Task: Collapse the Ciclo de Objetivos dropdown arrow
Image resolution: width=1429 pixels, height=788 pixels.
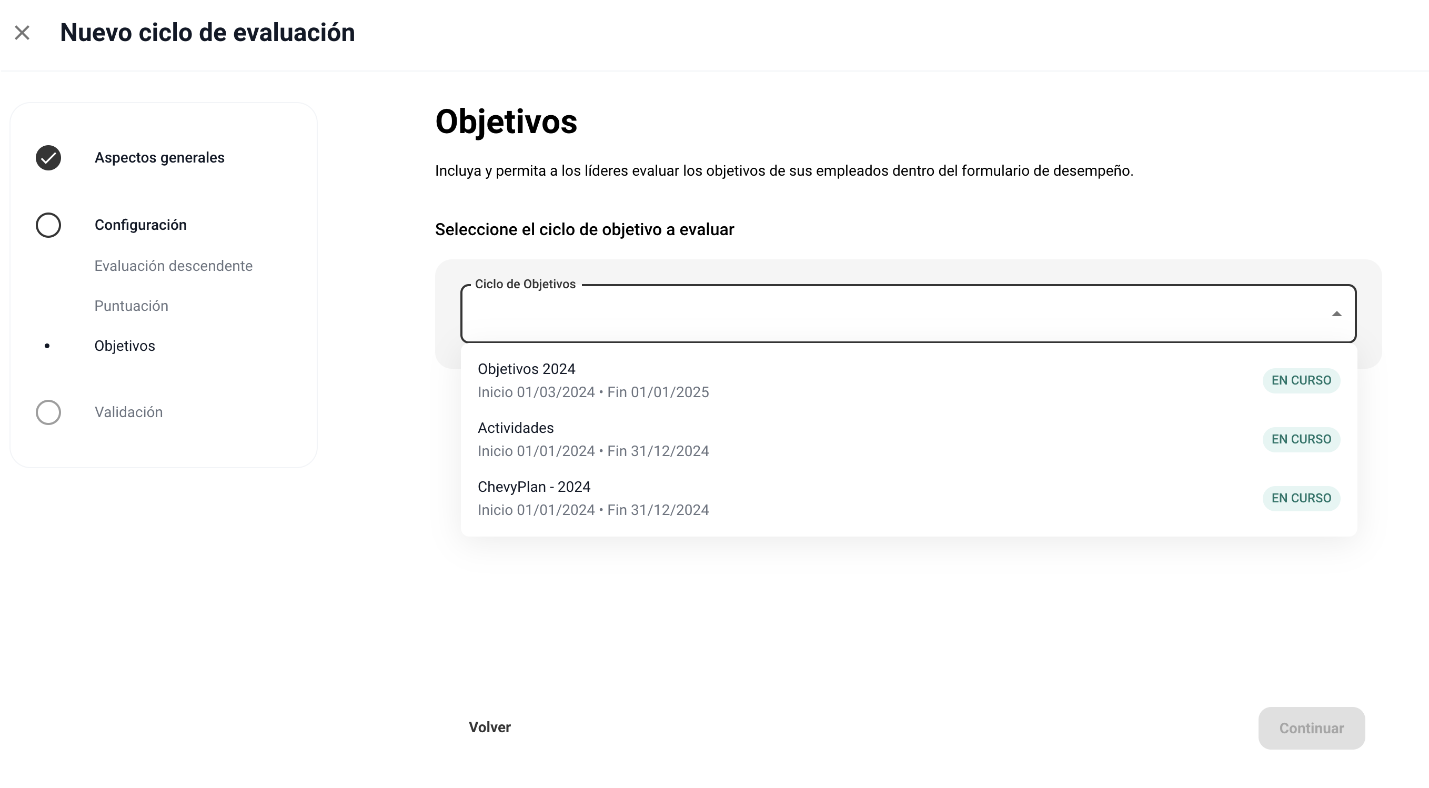Action: 1337,315
